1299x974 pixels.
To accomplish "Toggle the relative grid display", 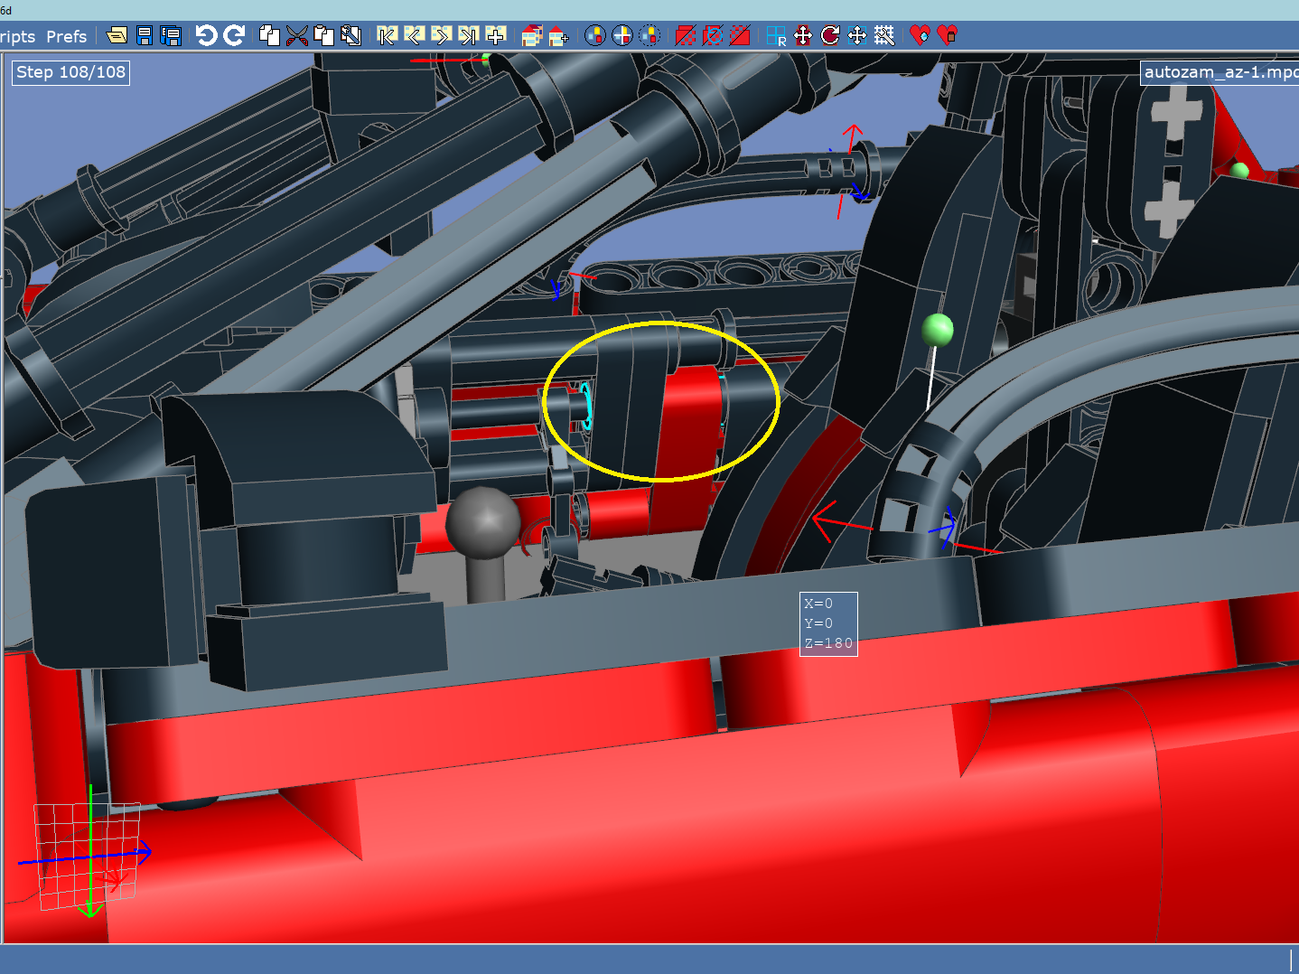I will point(775,36).
